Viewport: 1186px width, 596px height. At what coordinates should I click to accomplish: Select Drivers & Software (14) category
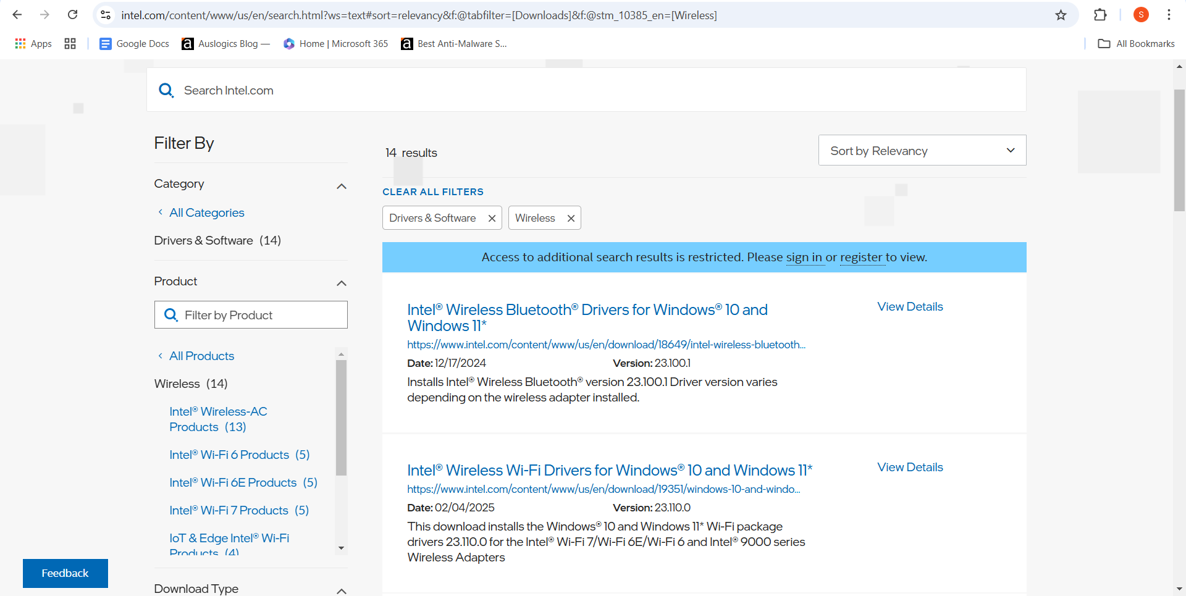pyautogui.click(x=217, y=240)
